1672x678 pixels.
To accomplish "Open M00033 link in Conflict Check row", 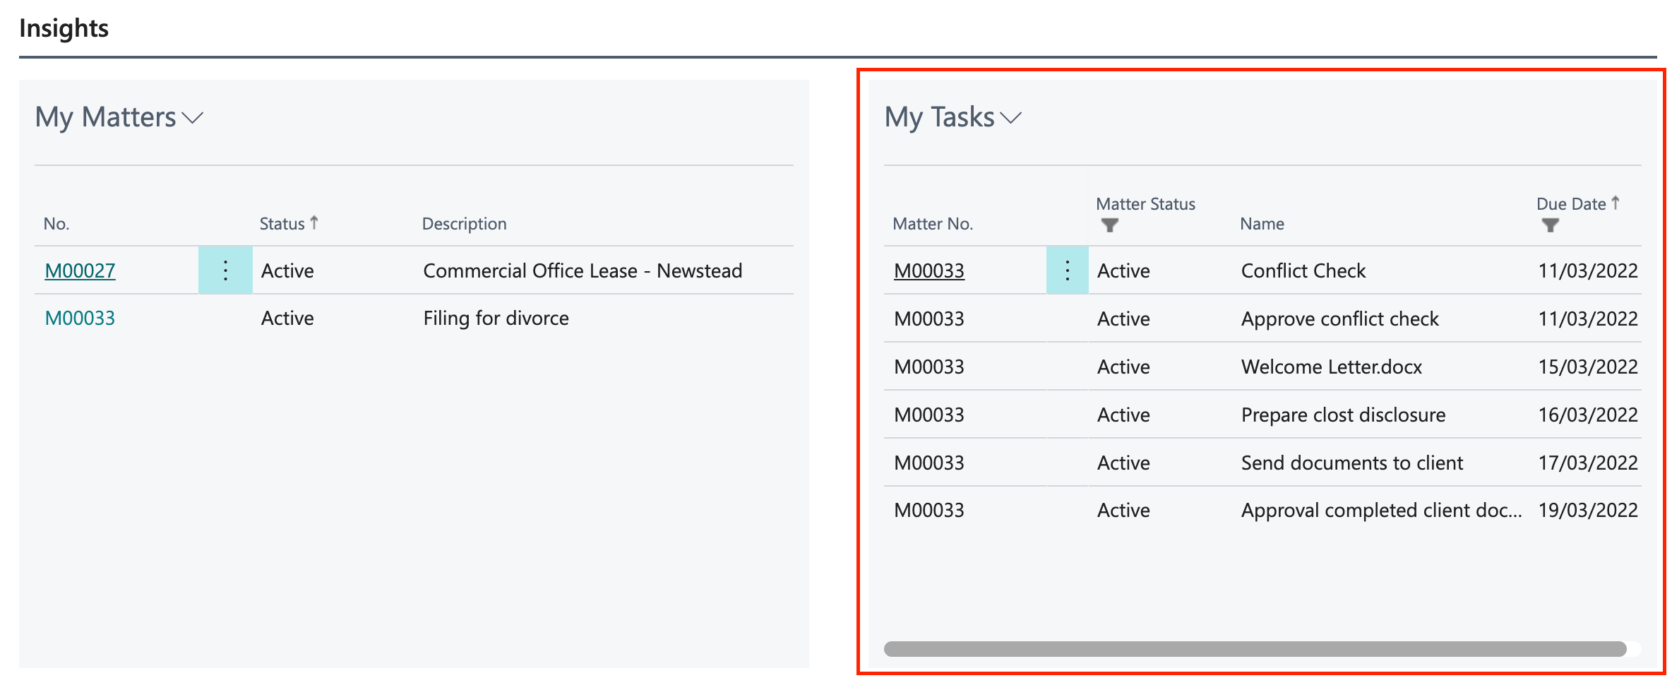I will point(928,270).
